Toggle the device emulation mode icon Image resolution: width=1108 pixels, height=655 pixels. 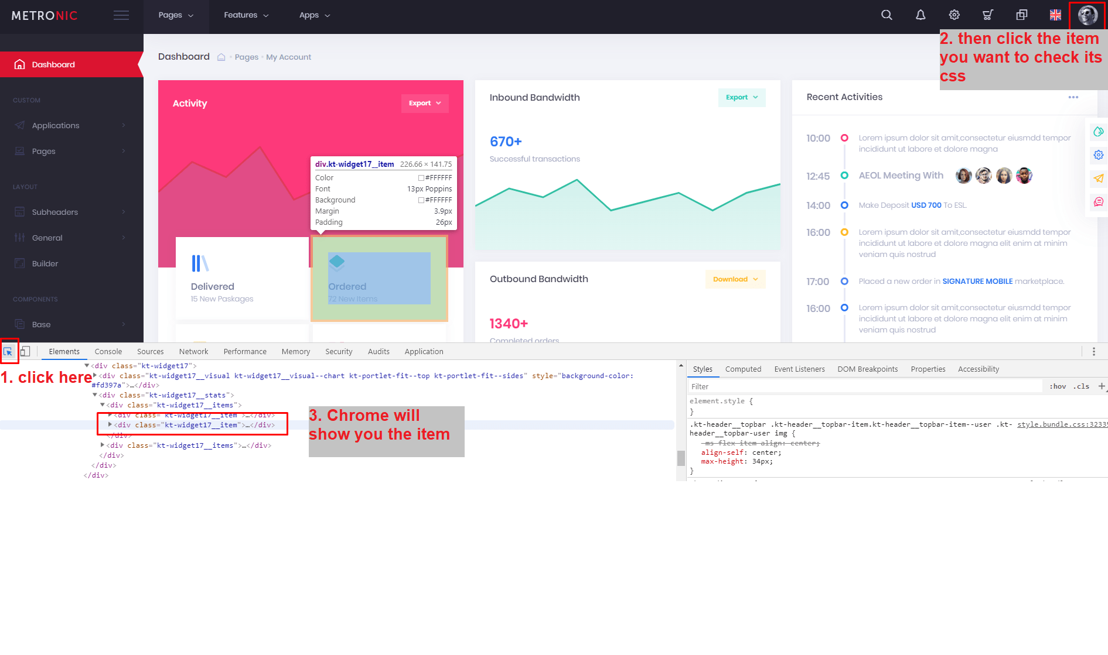click(x=25, y=351)
